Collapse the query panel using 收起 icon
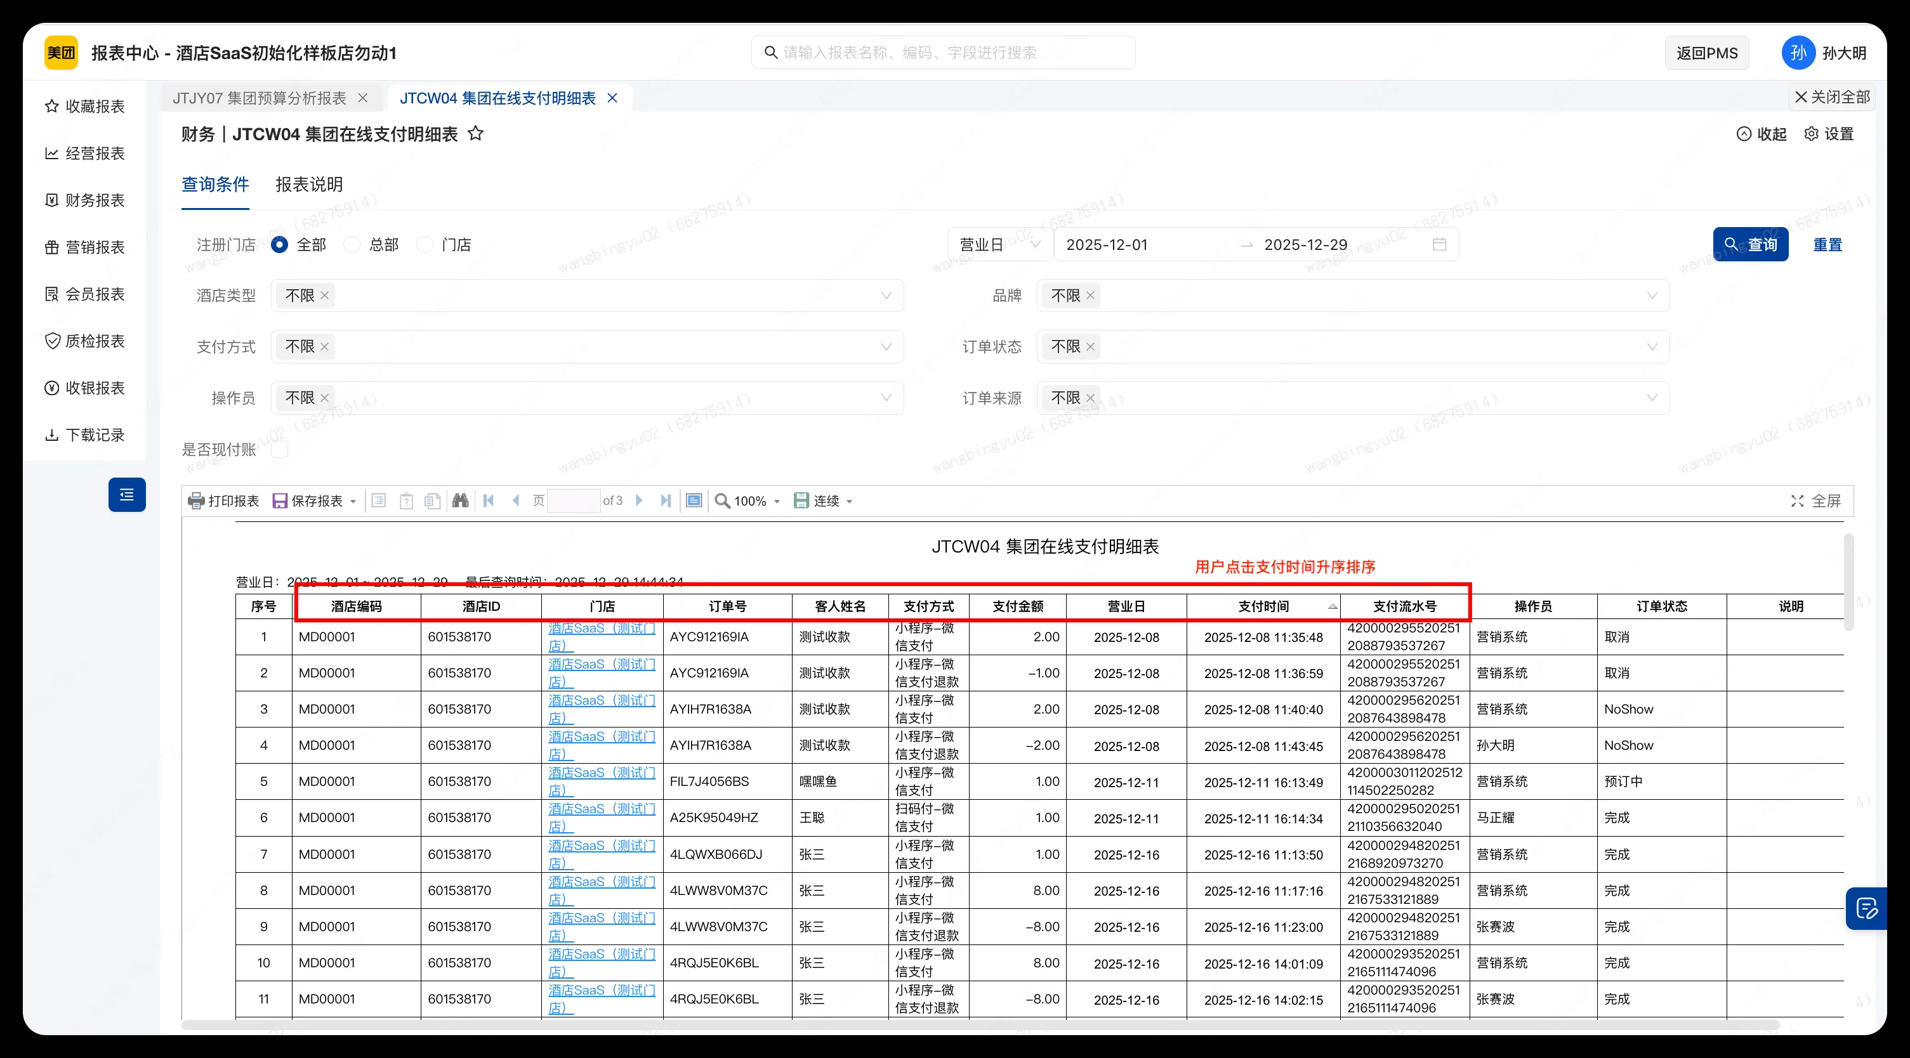Viewport: 1910px width, 1058px height. [1744, 133]
